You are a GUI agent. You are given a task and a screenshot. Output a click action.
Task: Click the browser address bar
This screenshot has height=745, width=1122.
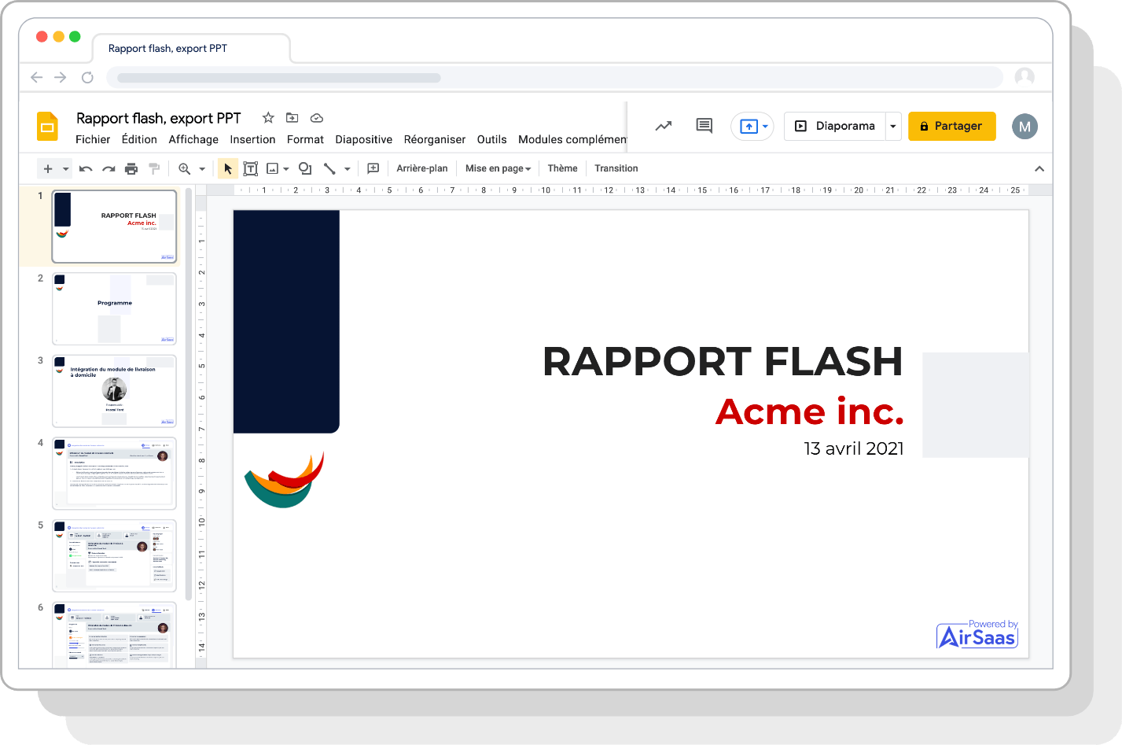tap(554, 77)
